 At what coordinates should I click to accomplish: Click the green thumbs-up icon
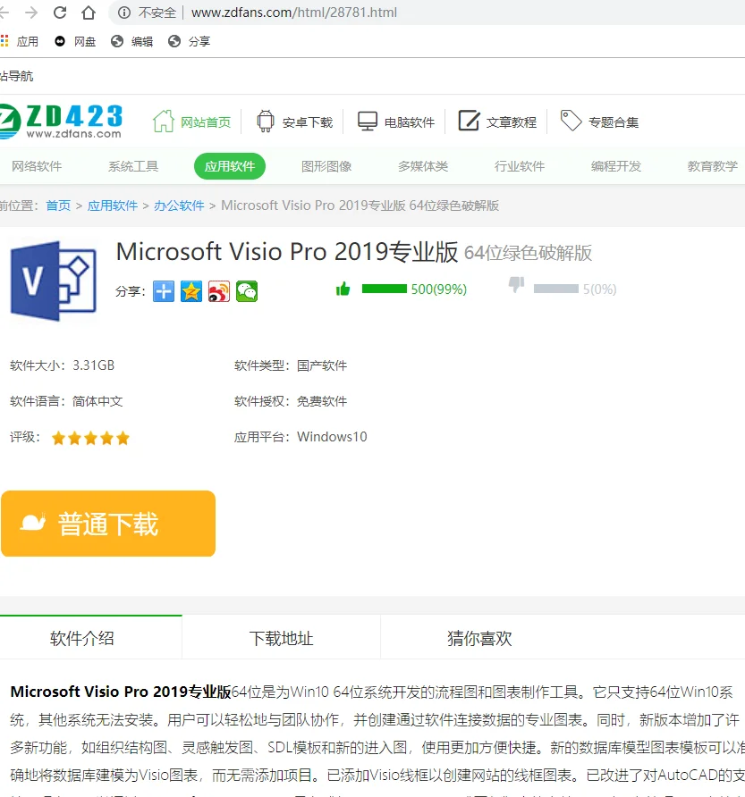[343, 289]
